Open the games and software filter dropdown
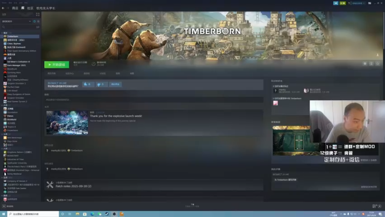 point(16,21)
